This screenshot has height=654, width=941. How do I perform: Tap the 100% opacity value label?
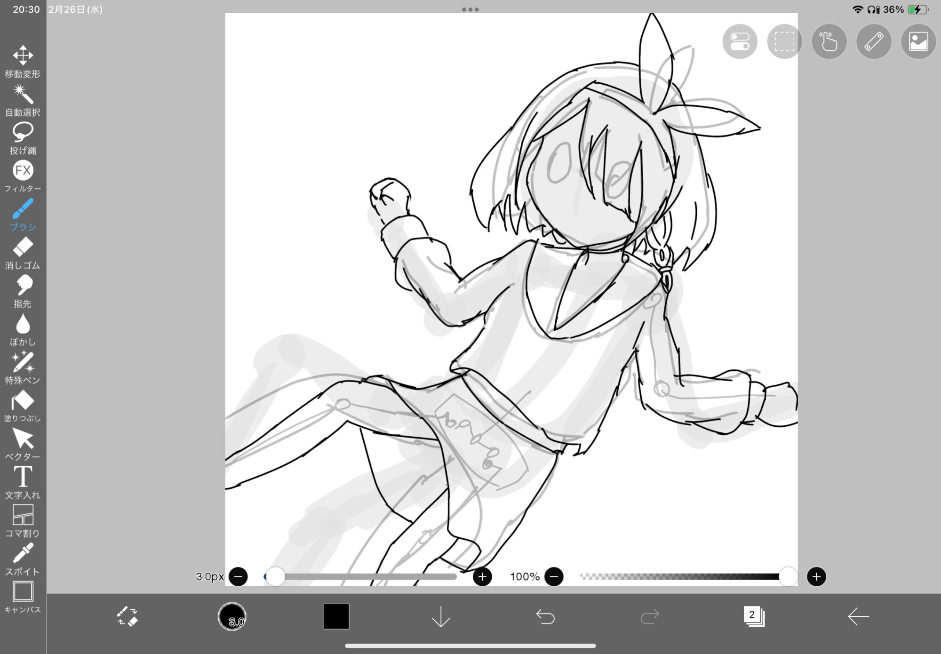point(525,576)
